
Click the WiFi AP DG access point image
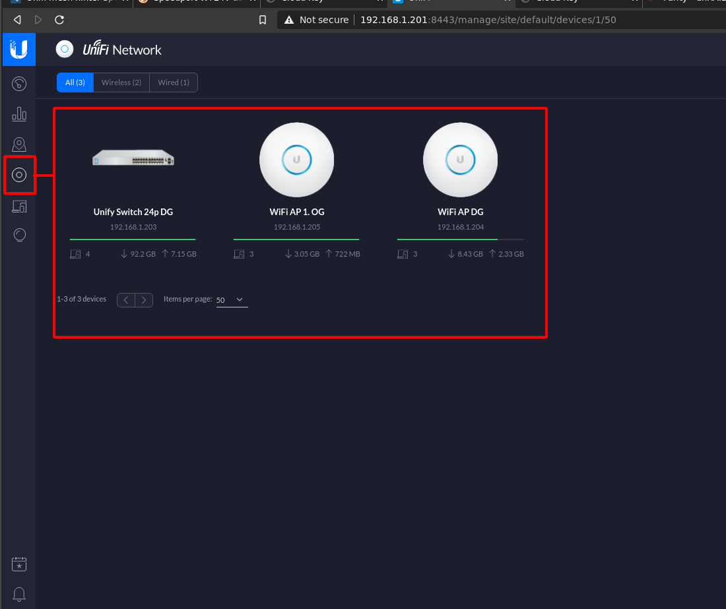click(x=460, y=160)
